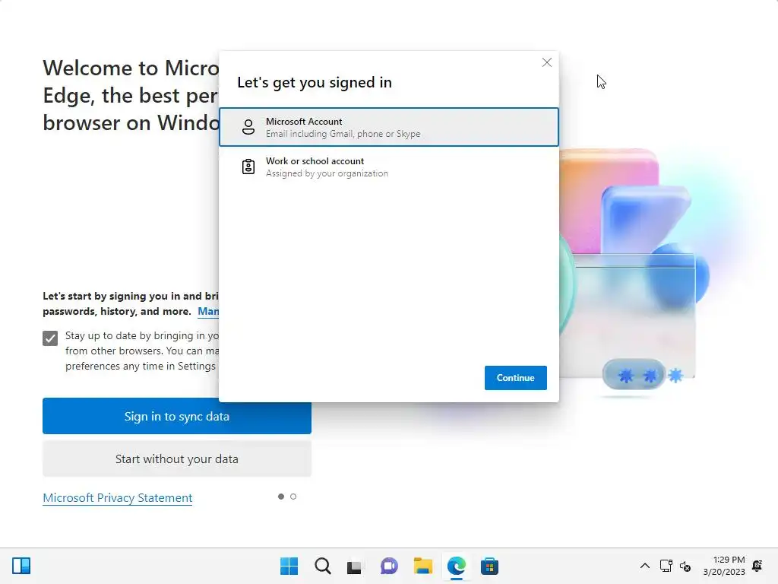Click Sign in to sync data
This screenshot has height=584, width=778.
tap(176, 416)
